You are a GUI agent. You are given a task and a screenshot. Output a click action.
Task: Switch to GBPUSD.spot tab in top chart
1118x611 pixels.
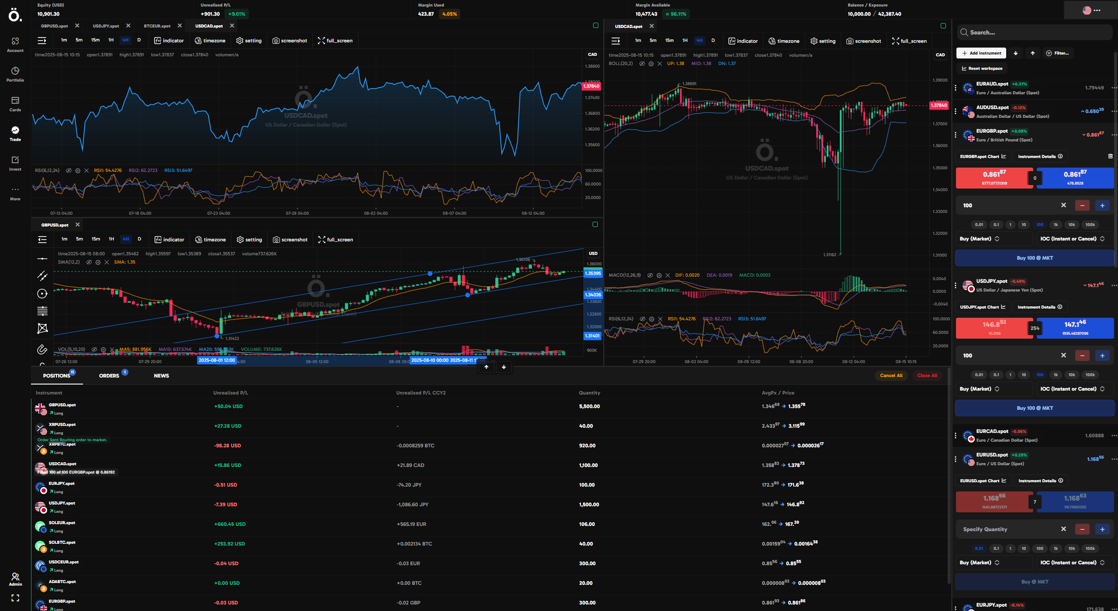(55, 26)
